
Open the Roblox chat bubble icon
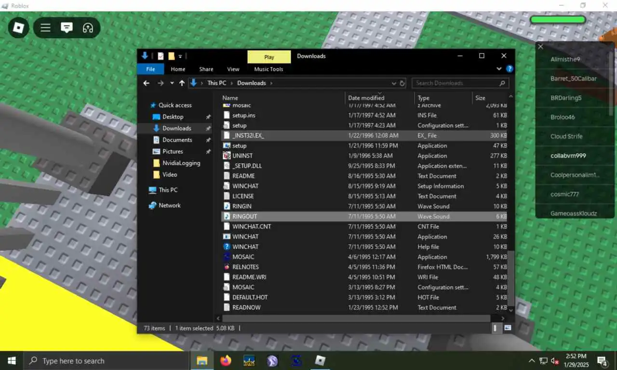67,27
